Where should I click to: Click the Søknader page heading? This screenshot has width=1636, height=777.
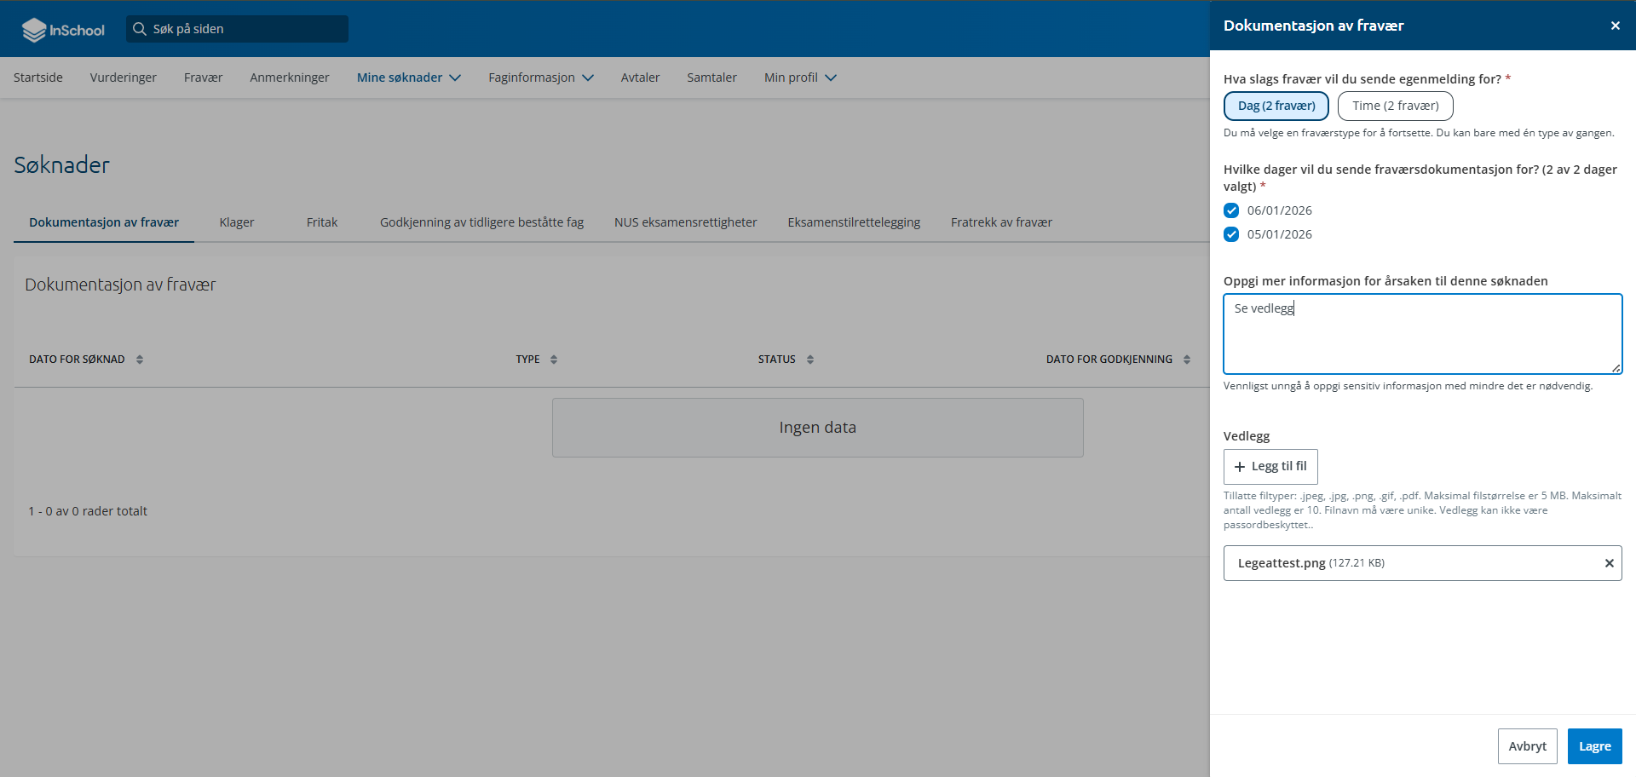(61, 165)
